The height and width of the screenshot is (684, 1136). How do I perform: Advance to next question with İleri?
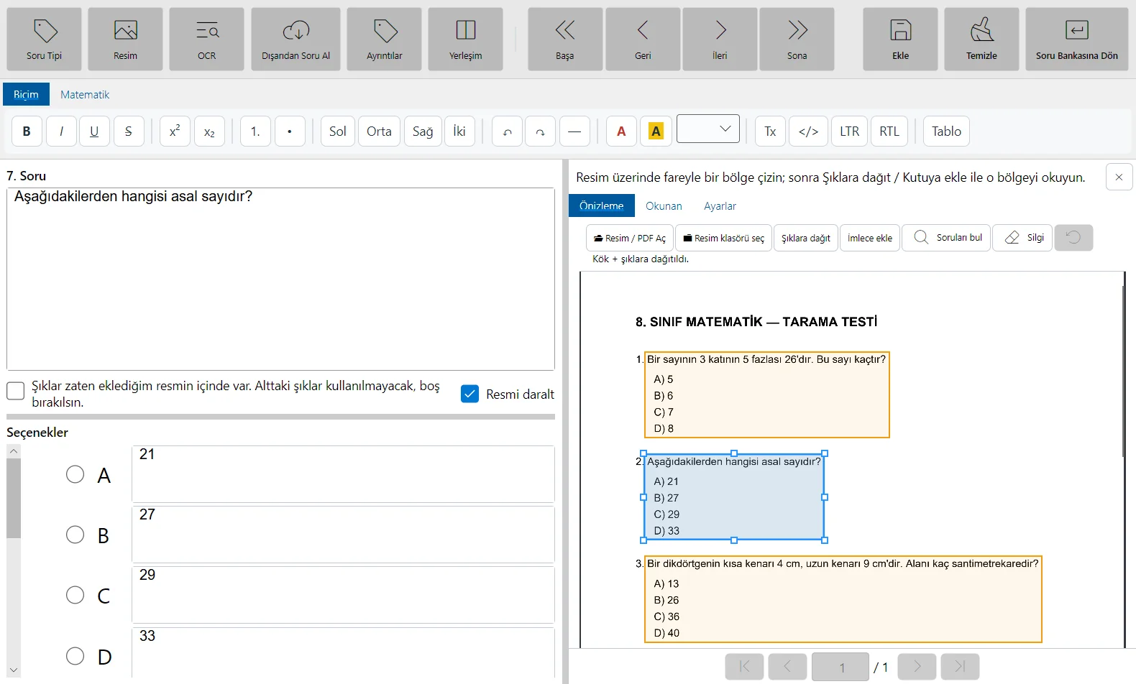pyautogui.click(x=720, y=40)
